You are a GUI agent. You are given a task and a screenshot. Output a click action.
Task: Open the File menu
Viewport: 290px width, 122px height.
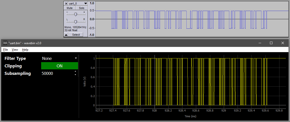point(6,50)
